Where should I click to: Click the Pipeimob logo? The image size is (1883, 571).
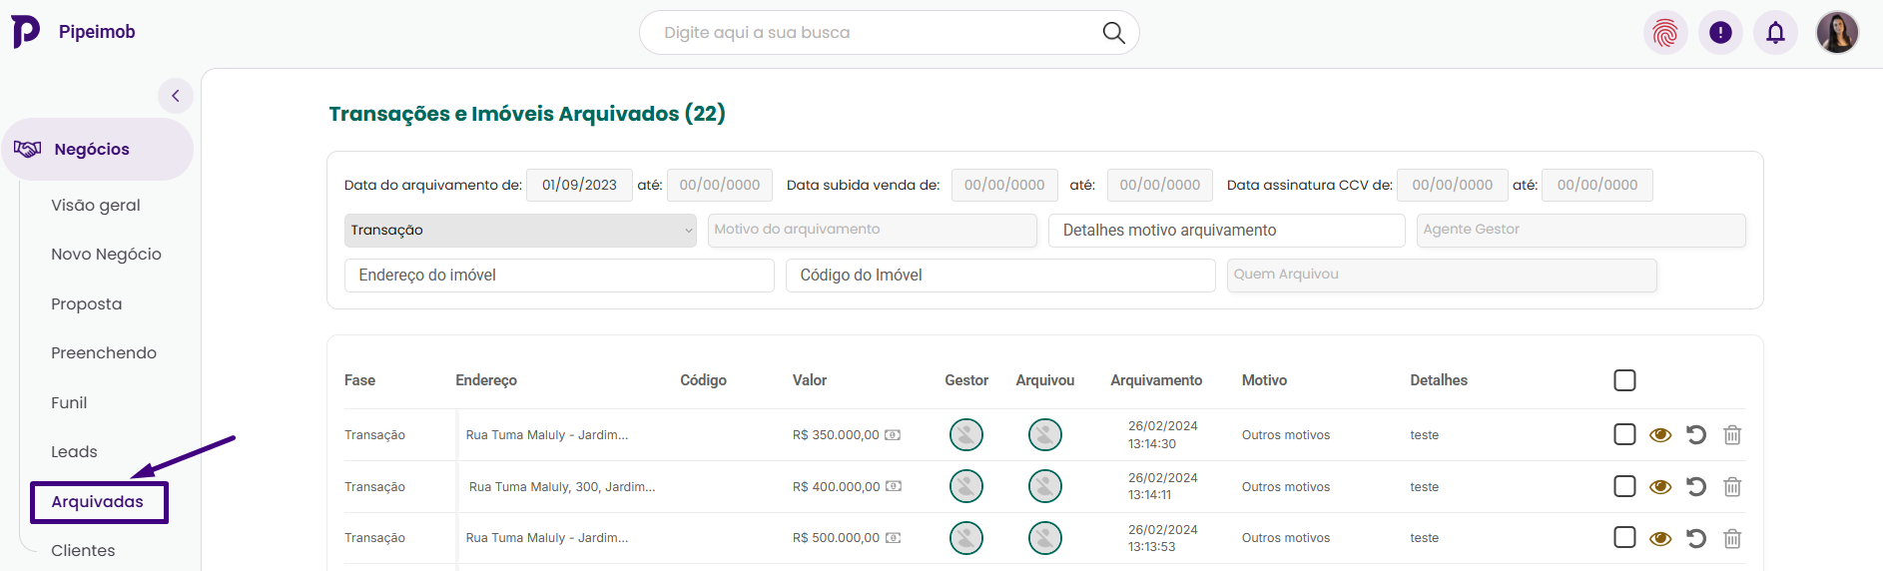click(27, 32)
